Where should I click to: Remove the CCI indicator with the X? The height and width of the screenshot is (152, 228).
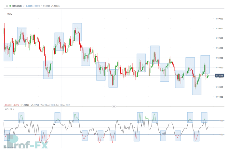point(14,110)
